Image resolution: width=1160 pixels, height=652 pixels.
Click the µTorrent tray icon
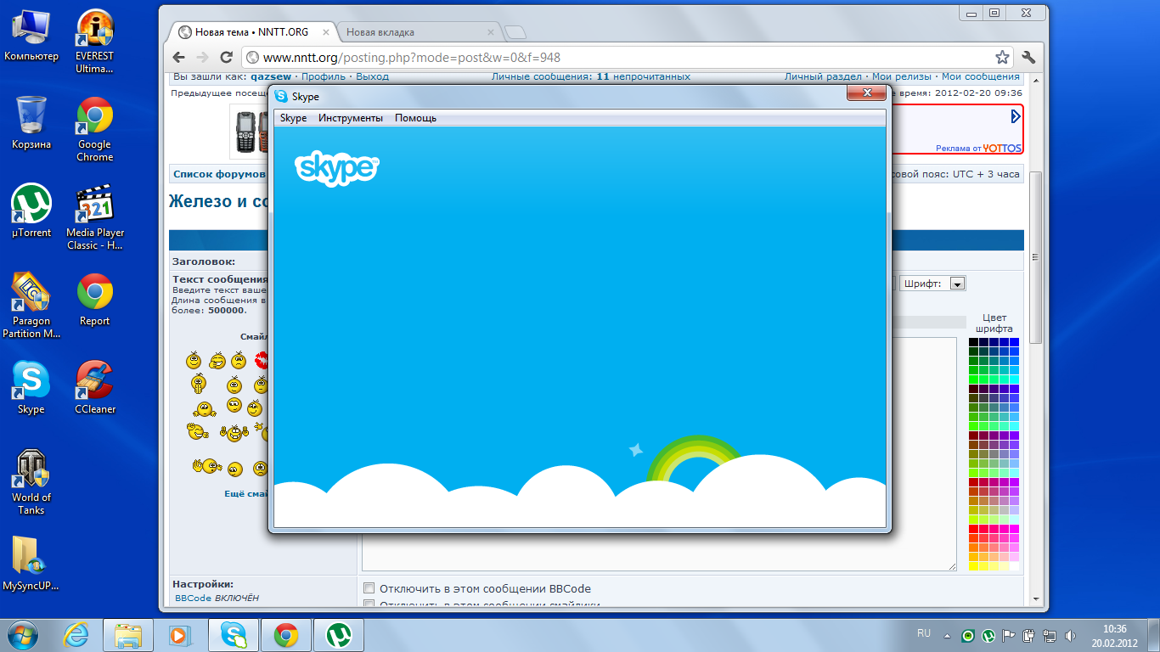(x=988, y=635)
